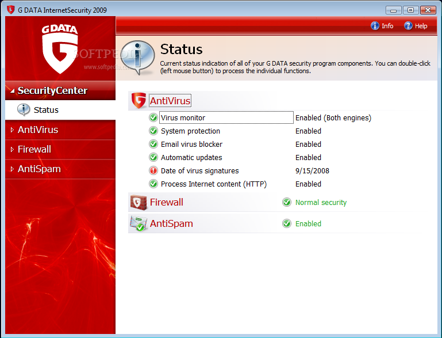
Task: Click green check icon beside Automatic updates
Action: (153, 157)
